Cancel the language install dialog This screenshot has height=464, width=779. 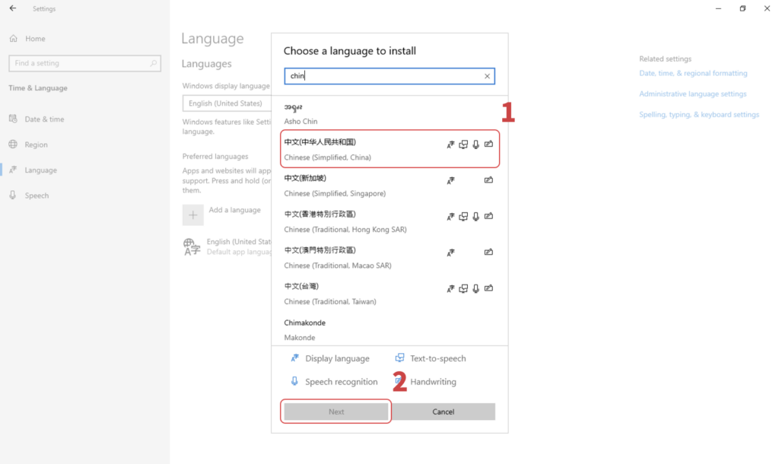(444, 412)
